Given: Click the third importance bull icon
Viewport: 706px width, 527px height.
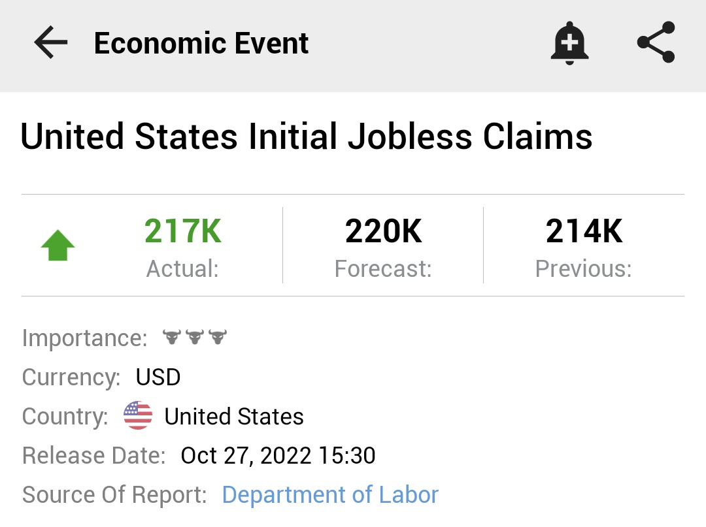Looking at the screenshot, I should pos(217,338).
